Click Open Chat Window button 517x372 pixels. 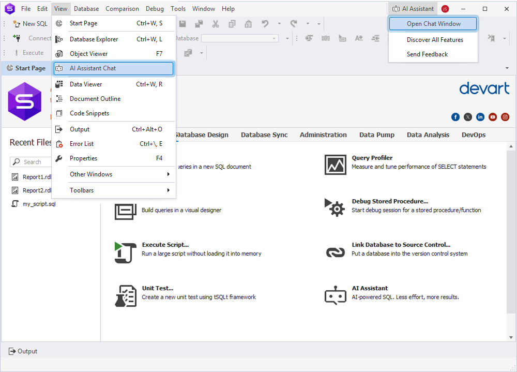tap(433, 24)
